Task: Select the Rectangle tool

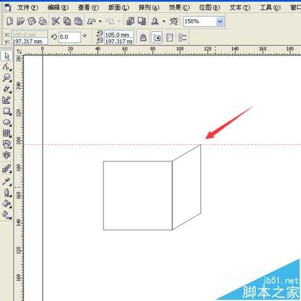Action: click(x=7, y=111)
